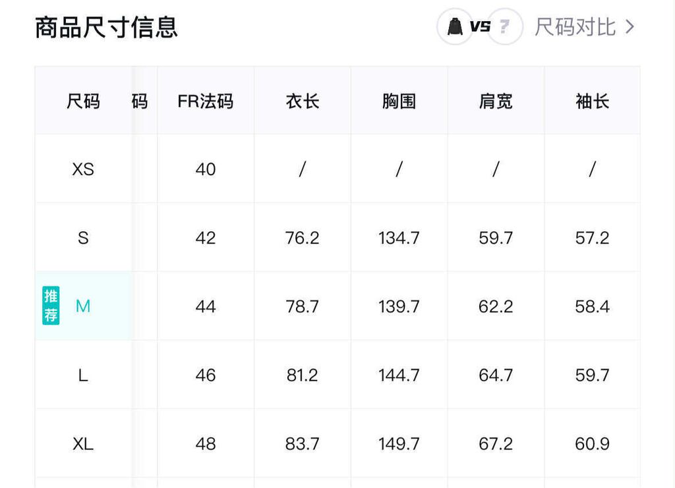Click the 衣长 column header
The image size is (675, 488).
(302, 101)
